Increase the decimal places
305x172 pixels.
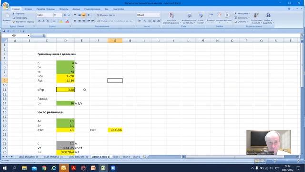pyautogui.click(x=154, y=21)
